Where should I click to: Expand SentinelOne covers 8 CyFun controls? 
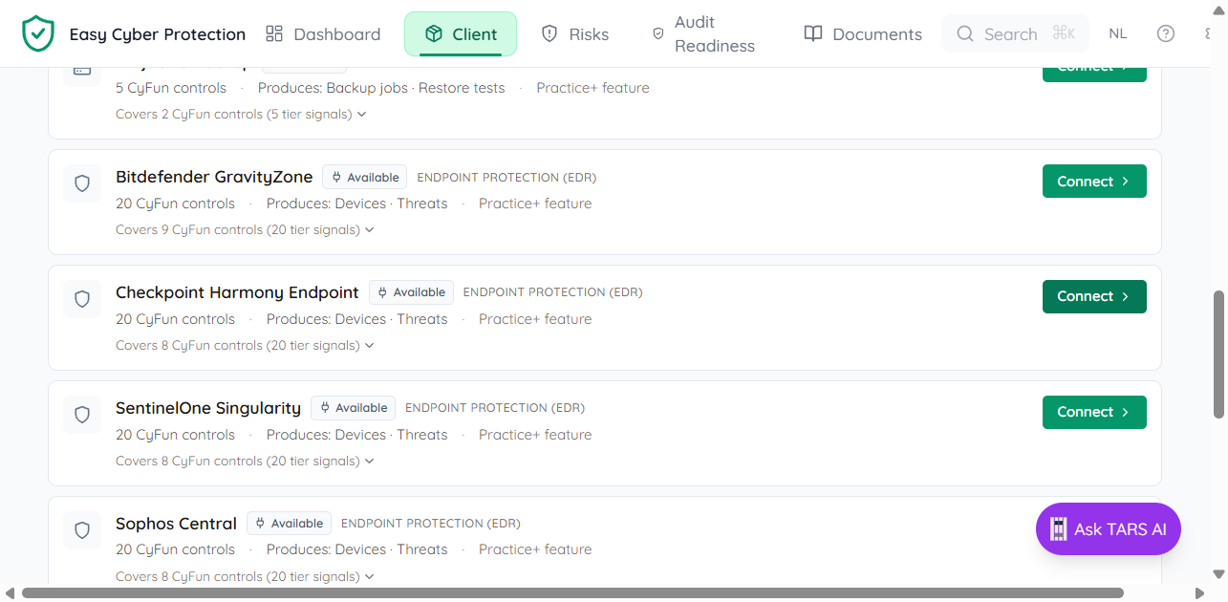coord(245,462)
